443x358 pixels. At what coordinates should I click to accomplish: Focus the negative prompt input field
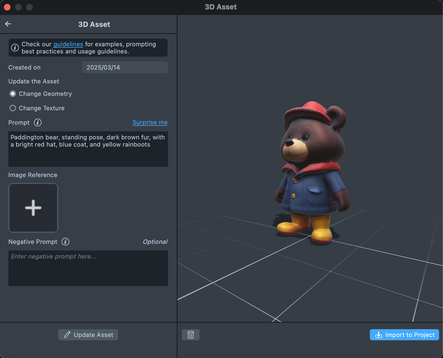tap(88, 268)
